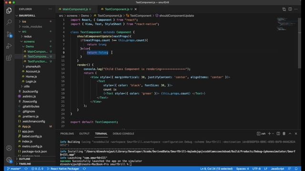
Task: Expand the phoneAuth folder
Action: (33, 66)
